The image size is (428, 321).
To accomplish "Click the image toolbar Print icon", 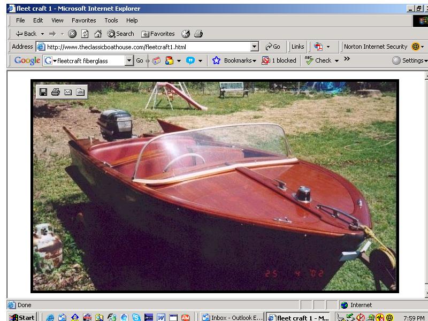I will [56, 92].
